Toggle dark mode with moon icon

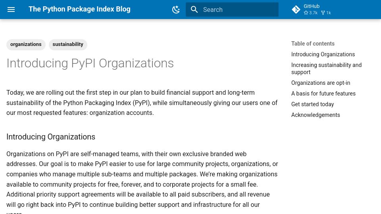(176, 10)
